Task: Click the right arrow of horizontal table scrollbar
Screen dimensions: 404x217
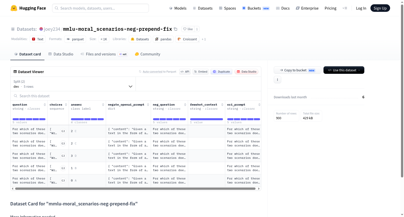Action: 259,189
